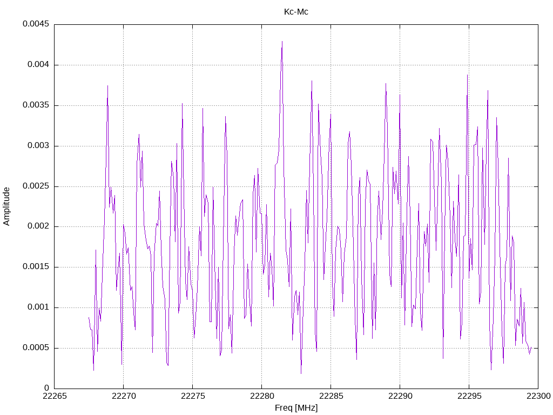Click the plot title 'Kc-Mc'
The image size is (553, 415).
(296, 12)
